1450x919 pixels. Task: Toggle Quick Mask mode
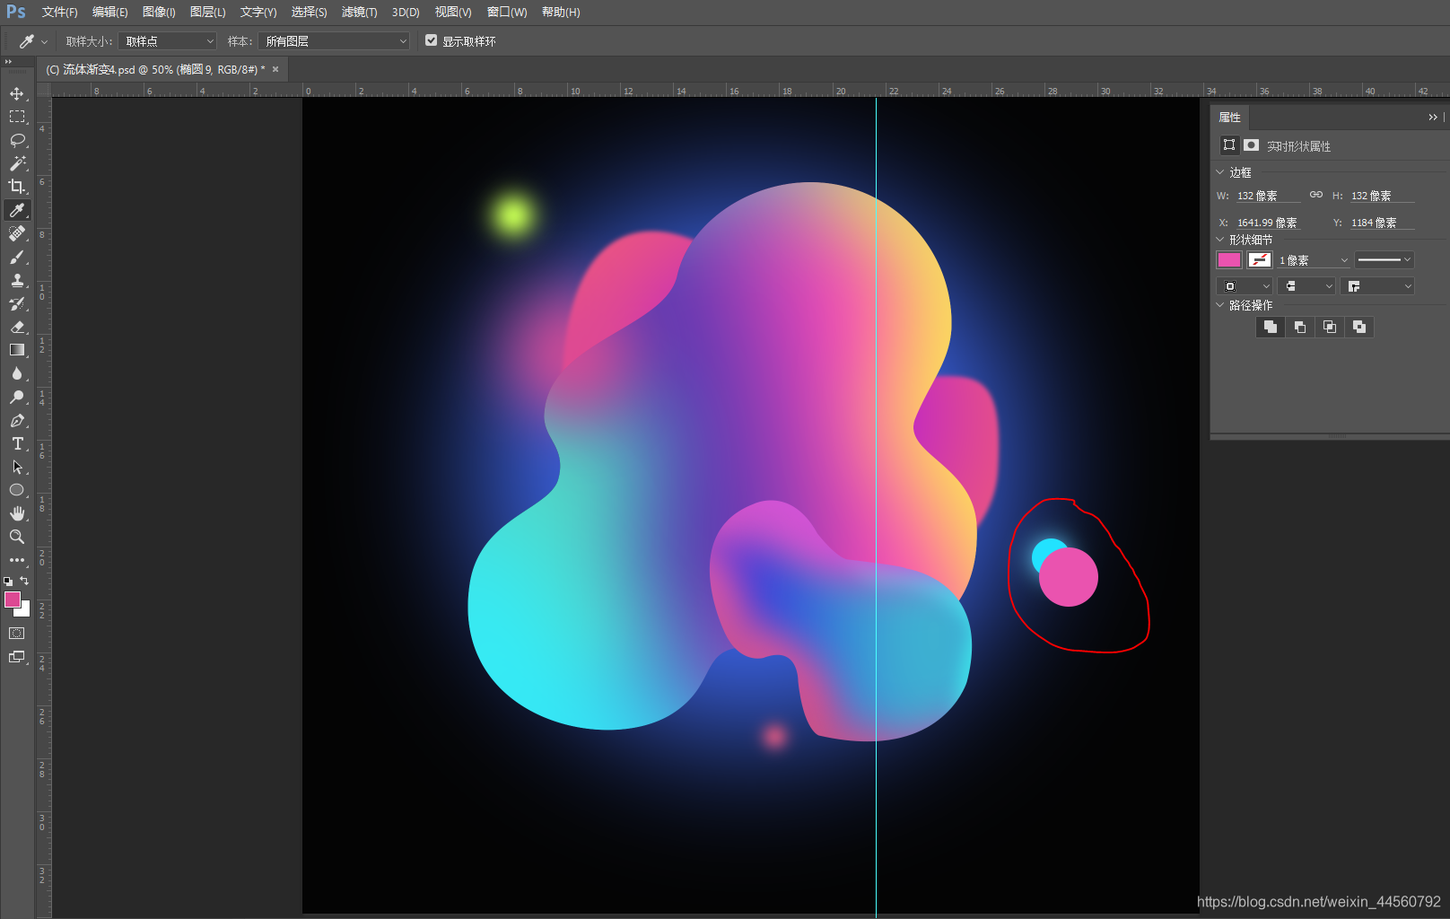pos(17,634)
